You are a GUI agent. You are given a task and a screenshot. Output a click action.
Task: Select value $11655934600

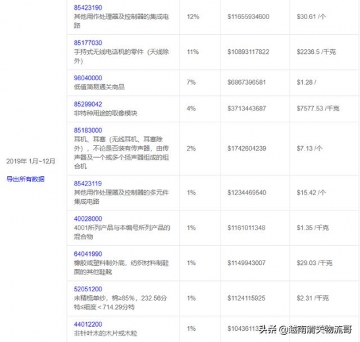pos(248,16)
